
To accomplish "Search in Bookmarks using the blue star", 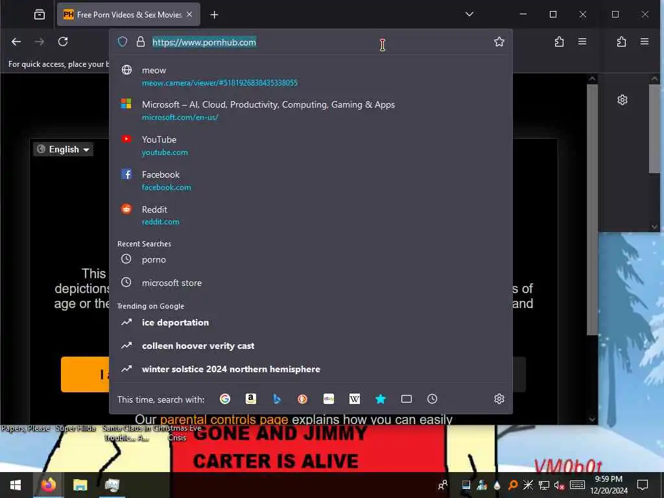I will [x=380, y=399].
